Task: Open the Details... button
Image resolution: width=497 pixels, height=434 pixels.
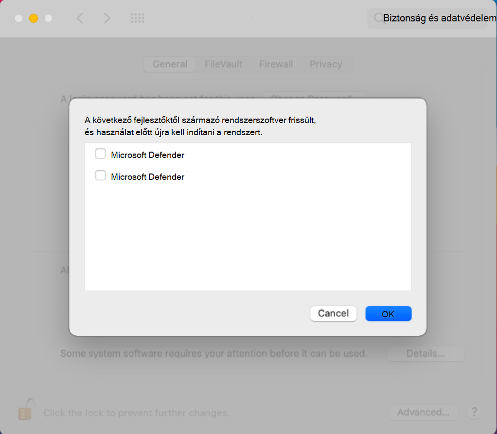Action: click(426, 353)
